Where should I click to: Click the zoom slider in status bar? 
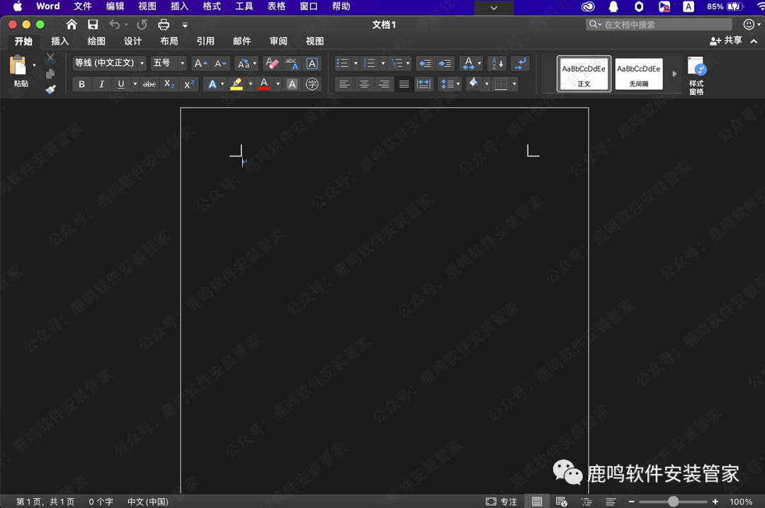673,502
